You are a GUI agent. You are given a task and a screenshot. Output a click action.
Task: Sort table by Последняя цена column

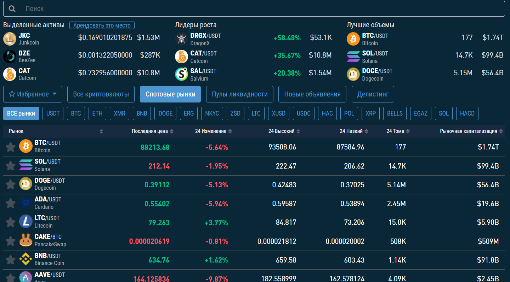(171, 131)
